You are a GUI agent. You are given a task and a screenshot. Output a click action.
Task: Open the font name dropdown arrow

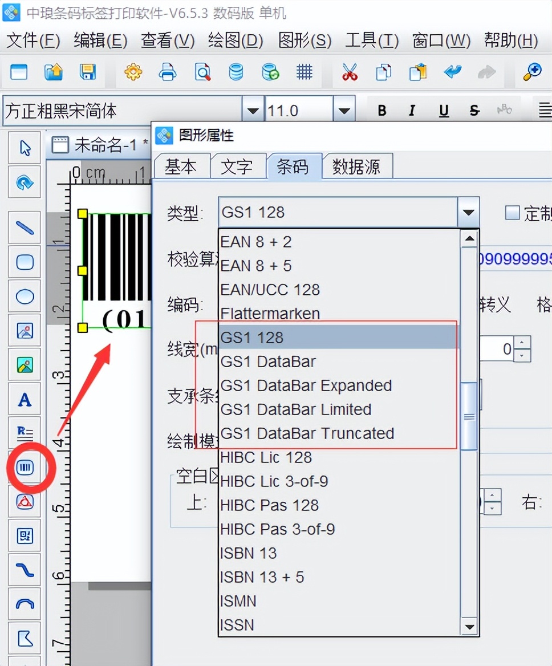[x=253, y=111]
